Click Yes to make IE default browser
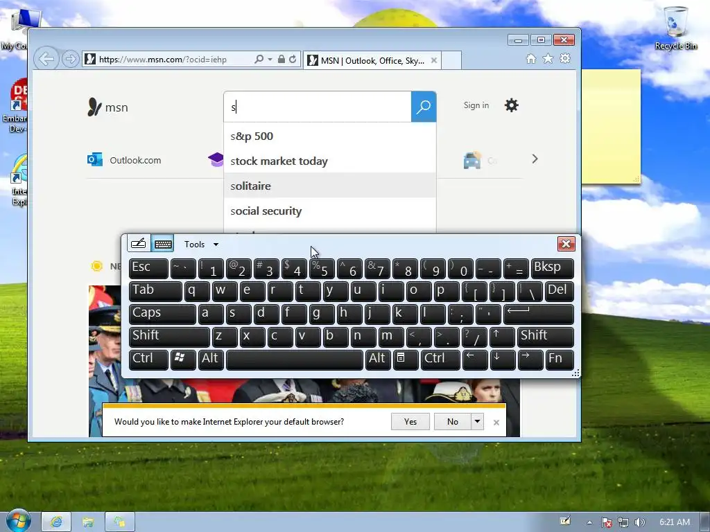 pos(410,422)
